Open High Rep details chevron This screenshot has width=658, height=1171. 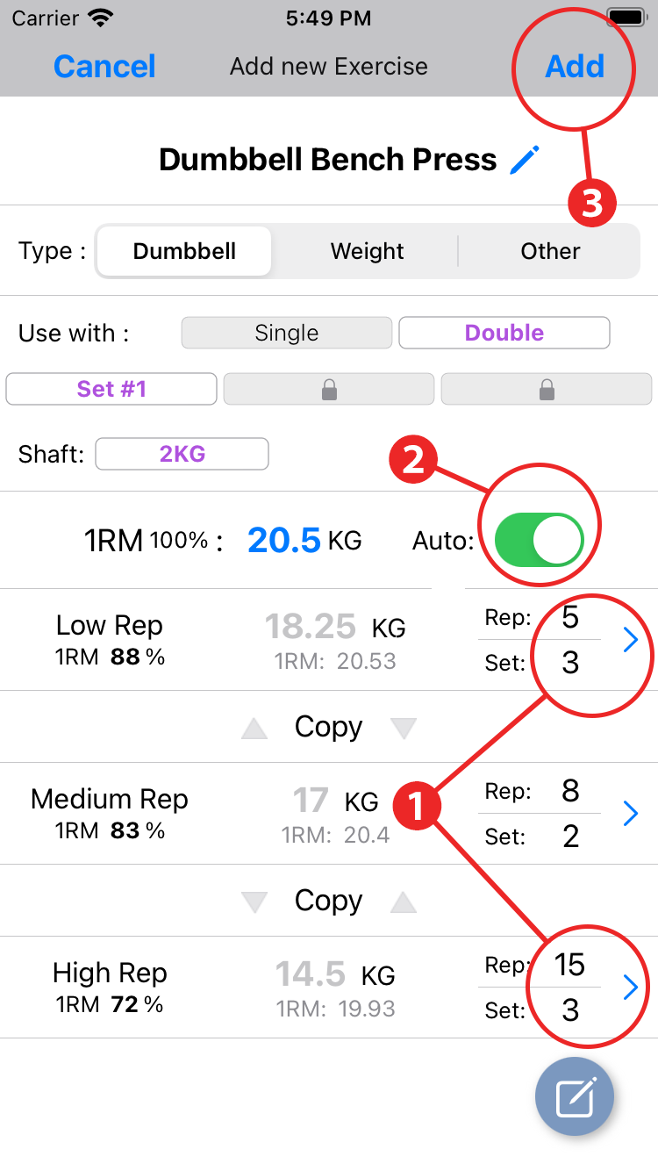pyautogui.click(x=630, y=988)
